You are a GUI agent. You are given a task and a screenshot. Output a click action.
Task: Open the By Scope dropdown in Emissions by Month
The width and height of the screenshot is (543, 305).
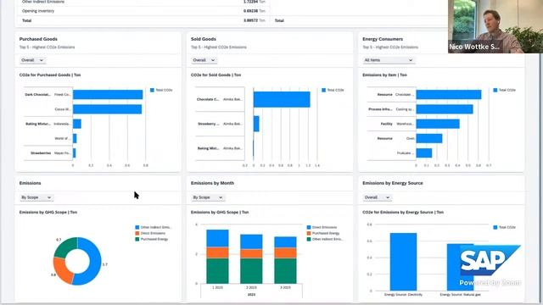pos(207,197)
